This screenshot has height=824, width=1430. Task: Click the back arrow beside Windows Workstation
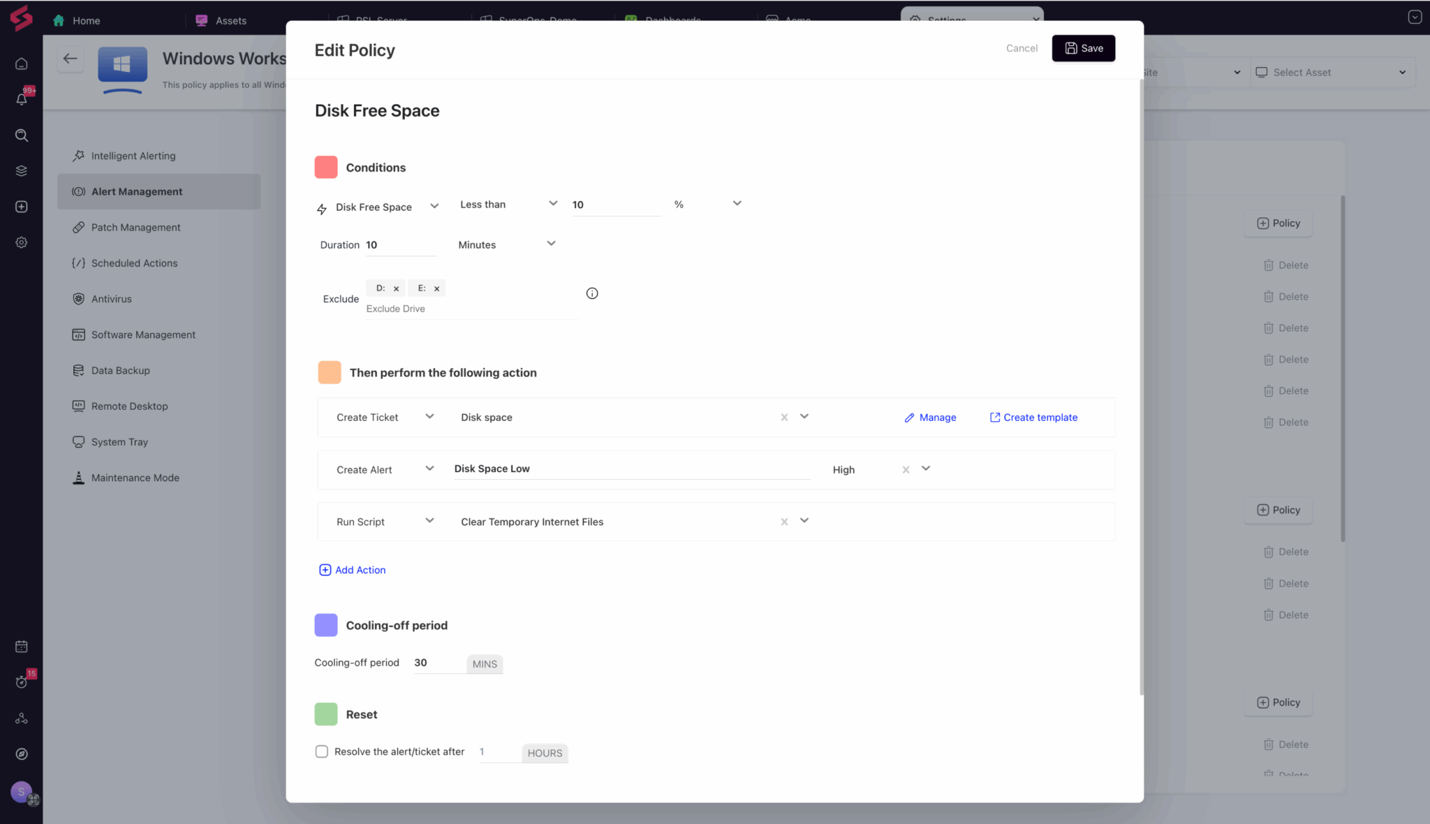(70, 59)
